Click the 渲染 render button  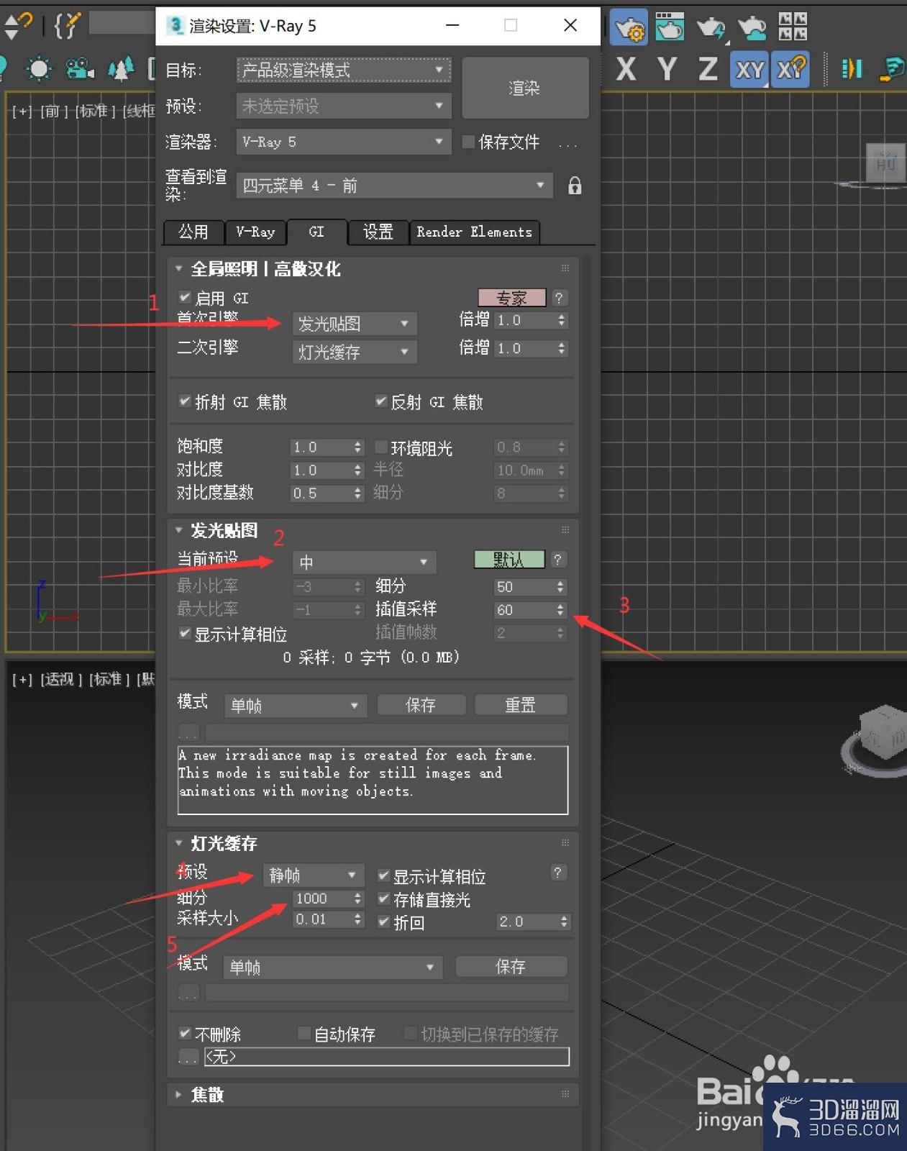coord(525,88)
